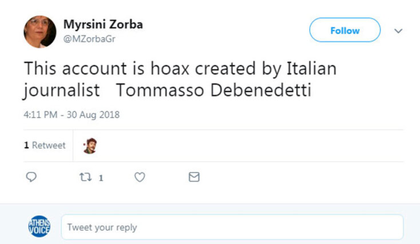This screenshot has width=420, height=244.
Task: Open the Myrsini Zorba display name link
Action: pos(103,25)
